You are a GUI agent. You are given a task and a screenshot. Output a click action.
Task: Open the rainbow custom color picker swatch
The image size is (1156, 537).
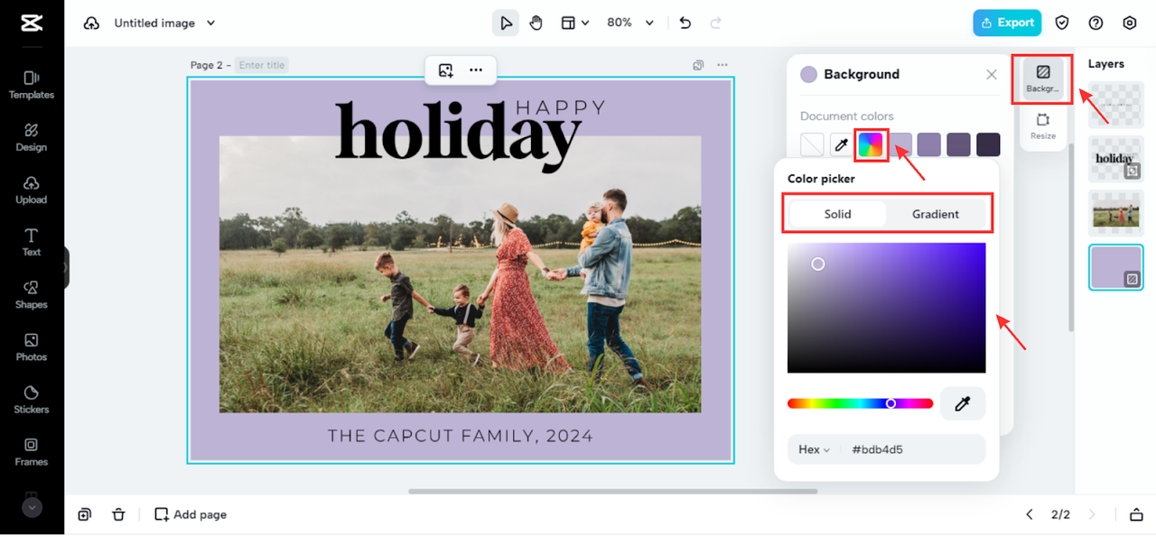tap(871, 144)
